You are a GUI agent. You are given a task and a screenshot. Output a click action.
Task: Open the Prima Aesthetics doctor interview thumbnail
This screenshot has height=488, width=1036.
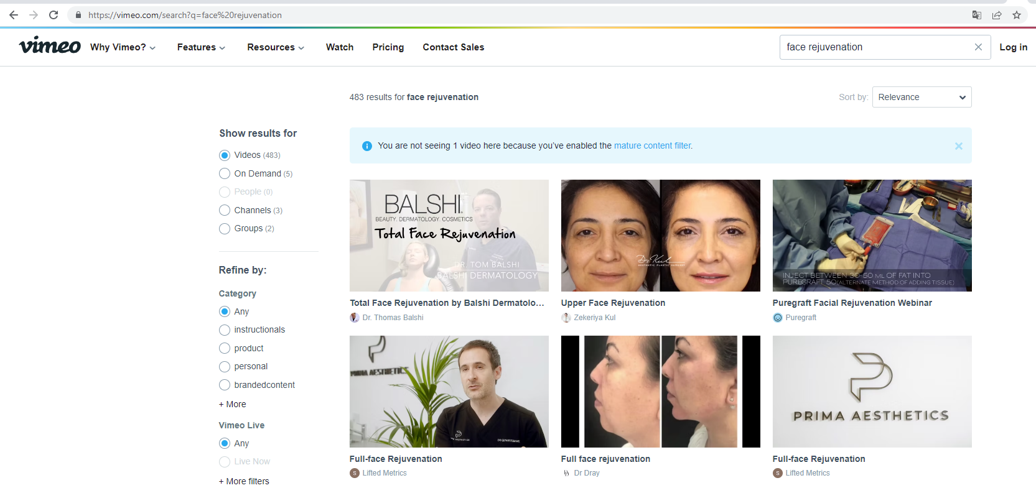pyautogui.click(x=449, y=392)
